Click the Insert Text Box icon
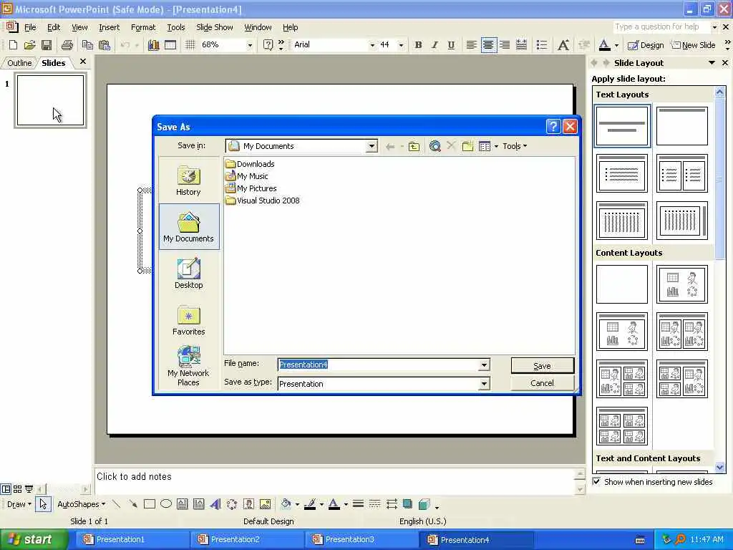This screenshot has height=550, width=733. coord(183,504)
